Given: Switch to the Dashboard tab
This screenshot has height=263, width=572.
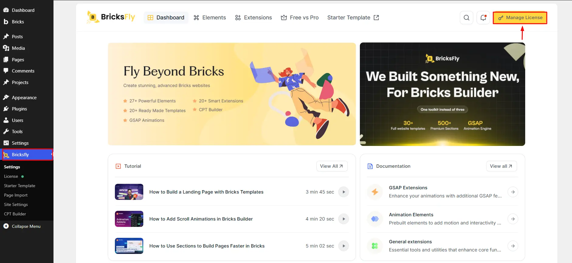Looking at the screenshot, I should (x=166, y=18).
